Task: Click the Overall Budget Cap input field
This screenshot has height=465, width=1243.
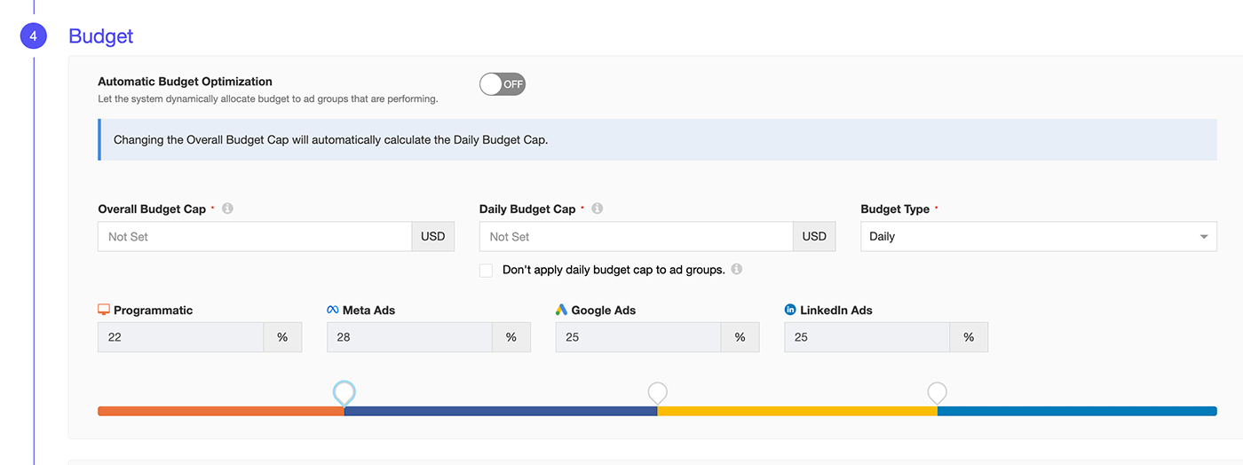Action: tap(254, 237)
